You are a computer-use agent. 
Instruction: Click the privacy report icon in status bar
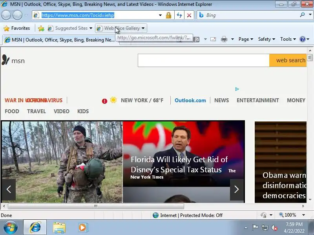pos(263,215)
